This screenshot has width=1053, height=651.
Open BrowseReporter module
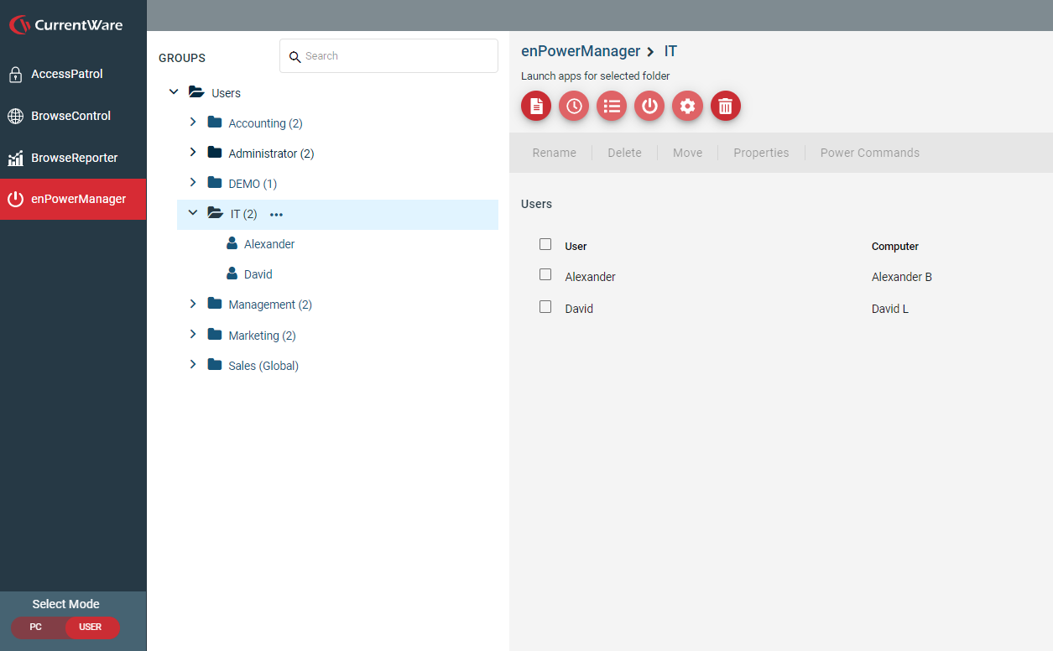coord(73,158)
